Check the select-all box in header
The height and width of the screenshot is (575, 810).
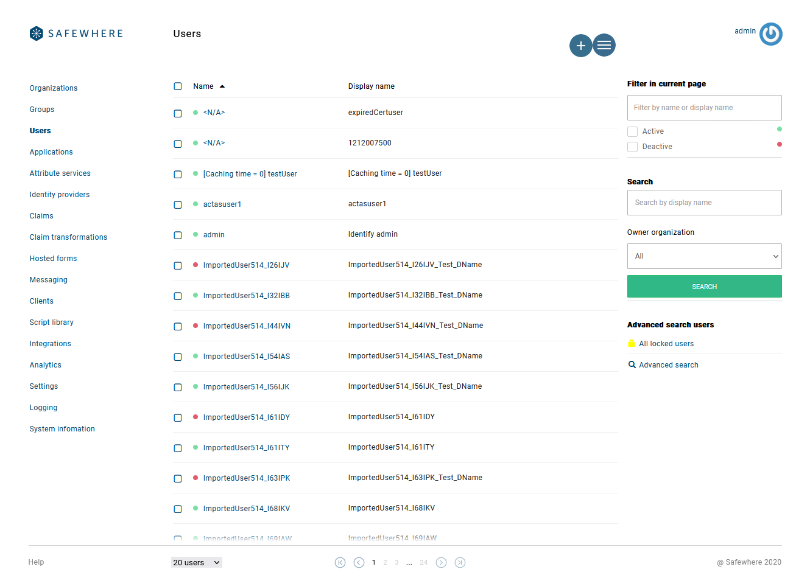point(178,86)
